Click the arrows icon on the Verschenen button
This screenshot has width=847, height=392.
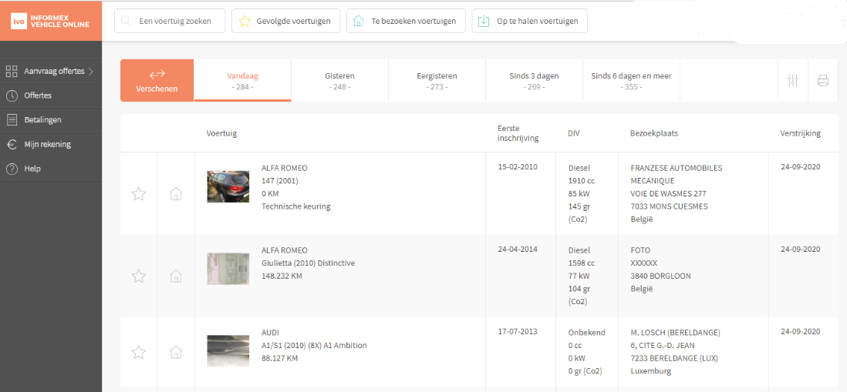click(x=157, y=74)
